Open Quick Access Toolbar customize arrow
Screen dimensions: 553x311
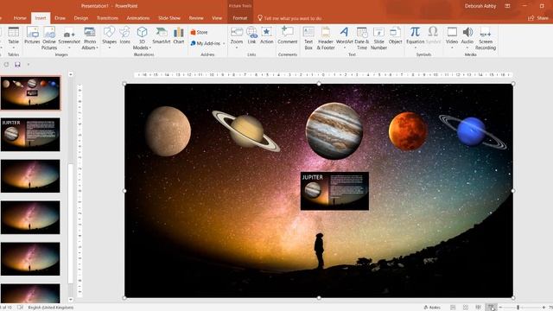(29, 65)
